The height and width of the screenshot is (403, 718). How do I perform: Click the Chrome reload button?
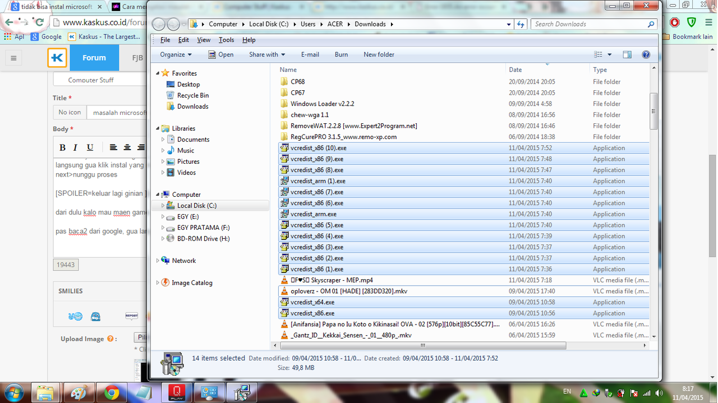point(39,22)
